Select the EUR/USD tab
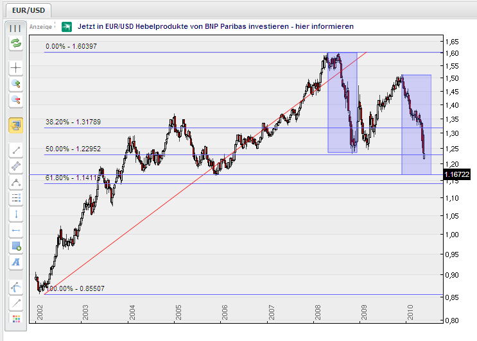Viewport: 477px width, 341px height. [28, 10]
